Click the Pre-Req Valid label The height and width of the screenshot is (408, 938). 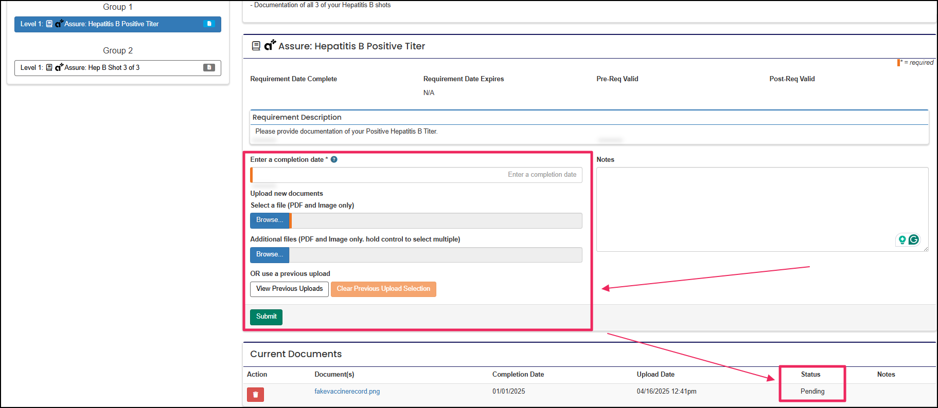617,79
